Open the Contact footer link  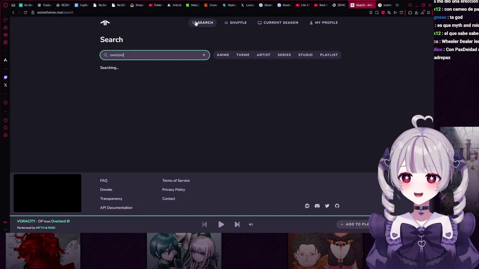[x=169, y=198]
